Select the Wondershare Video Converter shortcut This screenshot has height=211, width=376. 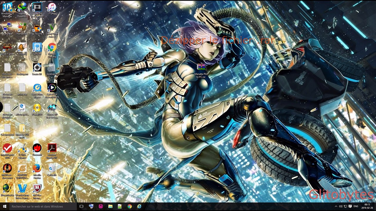22,192
